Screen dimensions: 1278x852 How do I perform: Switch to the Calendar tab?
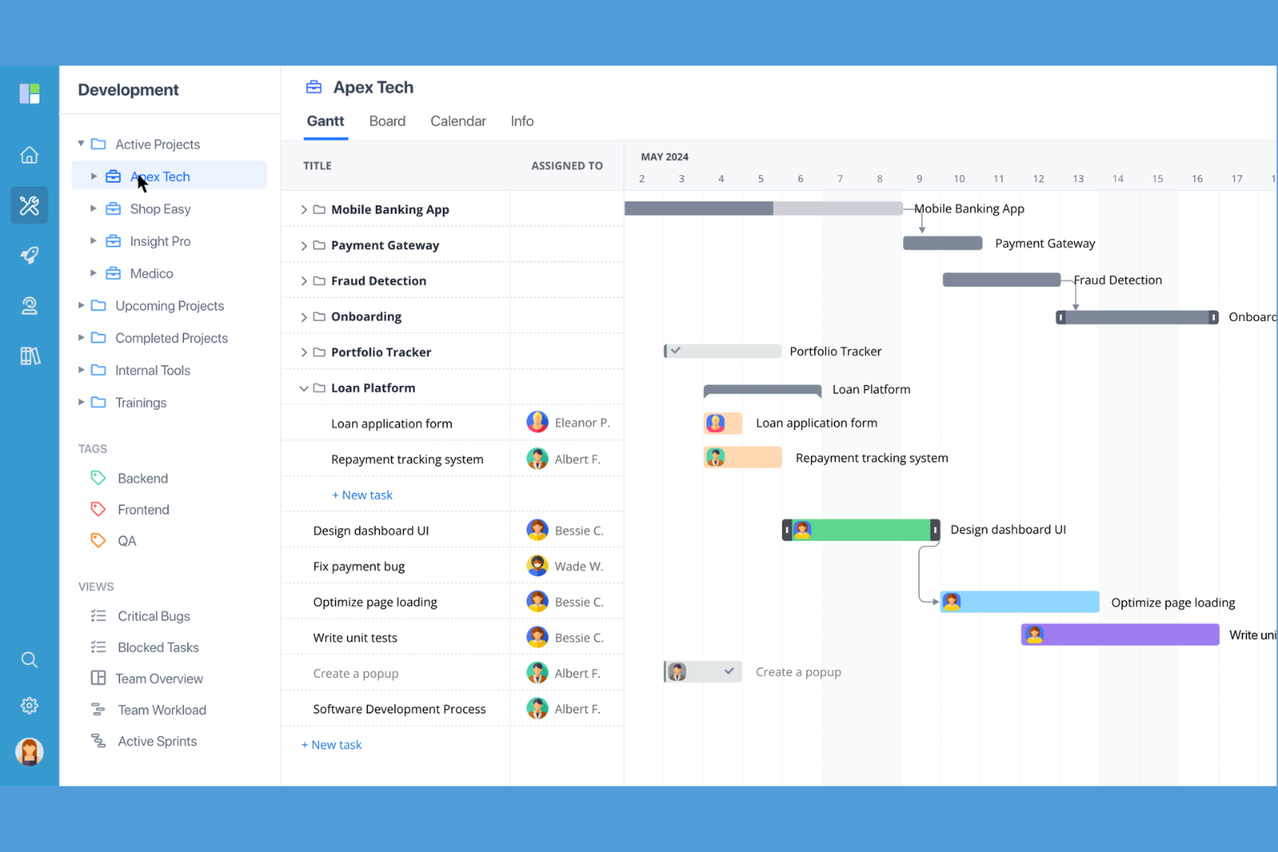458,122
